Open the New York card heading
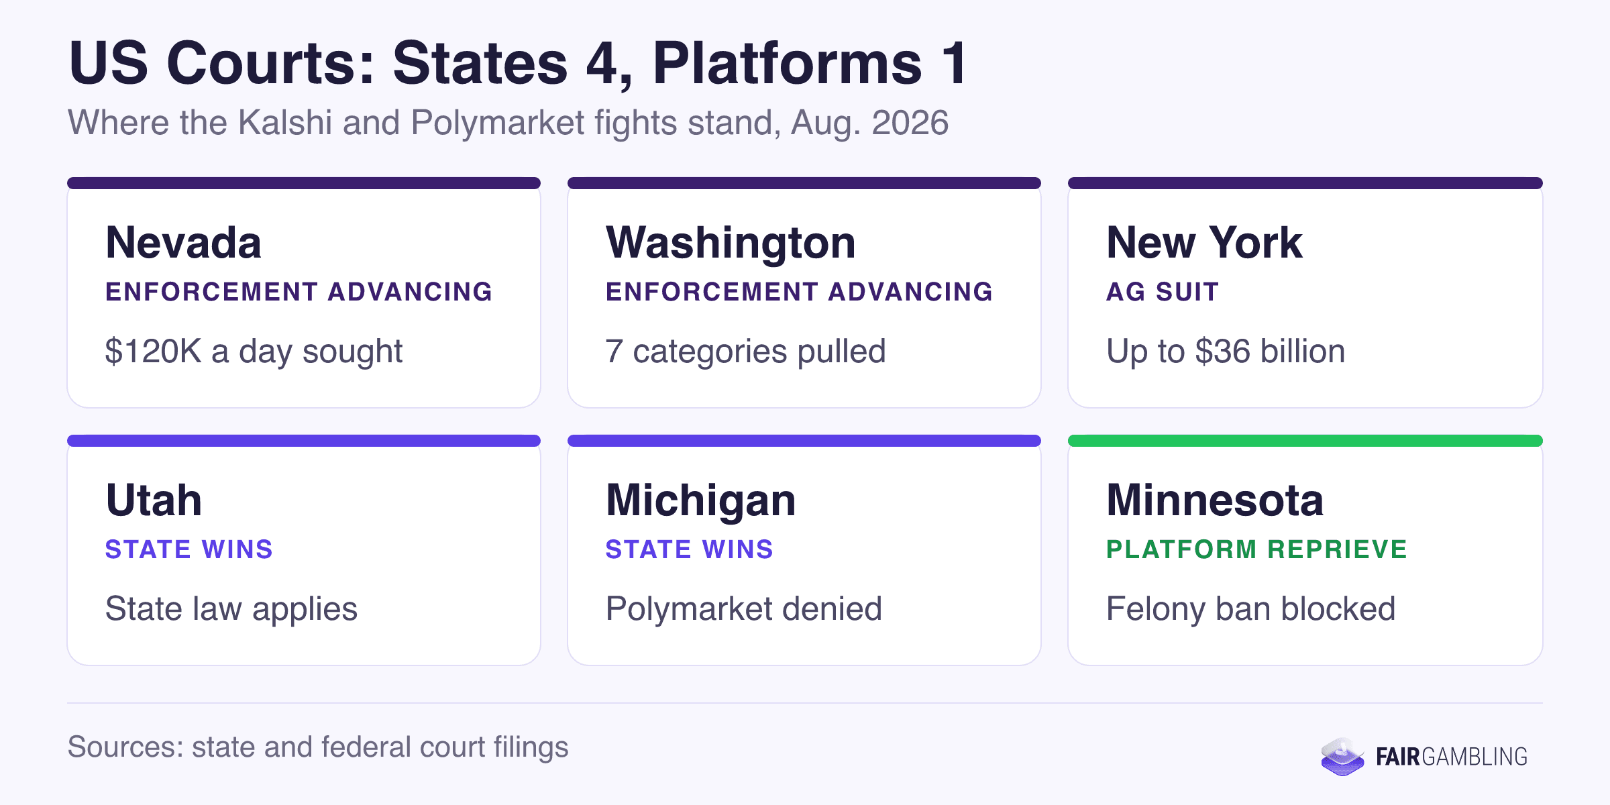Viewport: 1610px width, 805px height. pos(1204,242)
